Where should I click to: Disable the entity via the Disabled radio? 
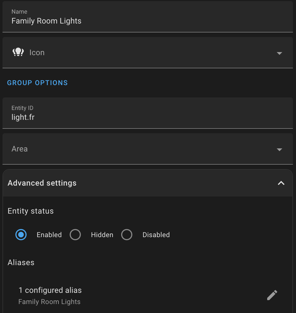(x=127, y=235)
